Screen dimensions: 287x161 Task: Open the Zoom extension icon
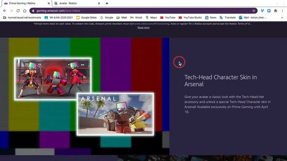pos(269,11)
